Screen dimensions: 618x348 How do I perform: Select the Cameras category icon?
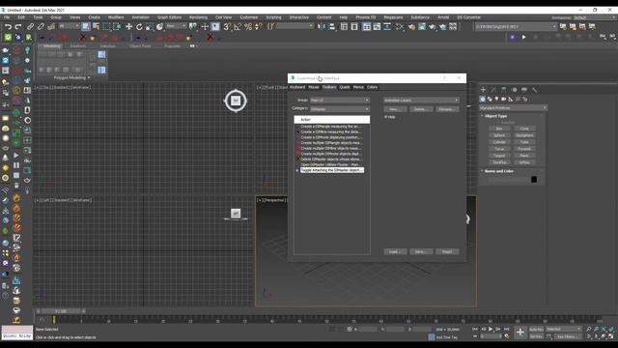[504, 99]
